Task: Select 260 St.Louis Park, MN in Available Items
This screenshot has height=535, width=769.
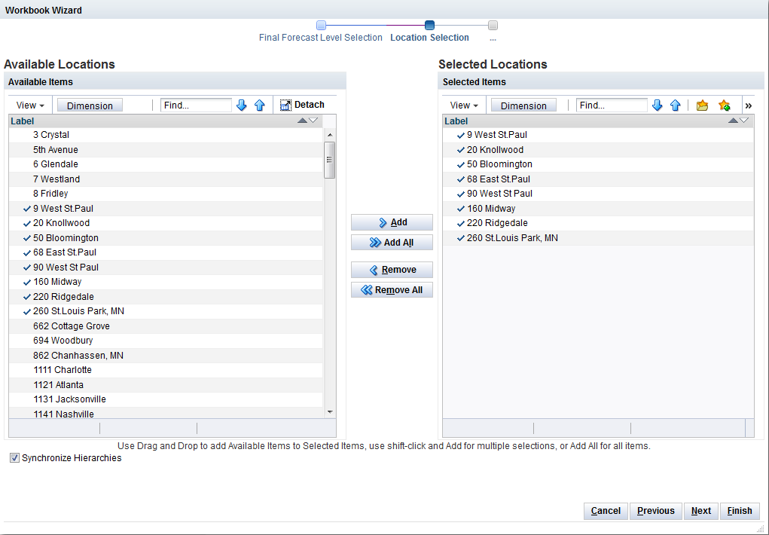Action: (166, 312)
